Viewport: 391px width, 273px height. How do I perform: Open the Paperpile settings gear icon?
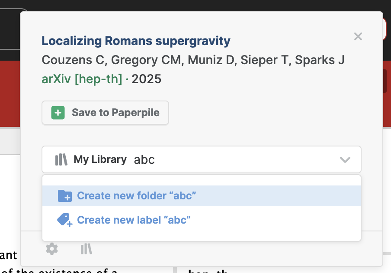coord(52,249)
